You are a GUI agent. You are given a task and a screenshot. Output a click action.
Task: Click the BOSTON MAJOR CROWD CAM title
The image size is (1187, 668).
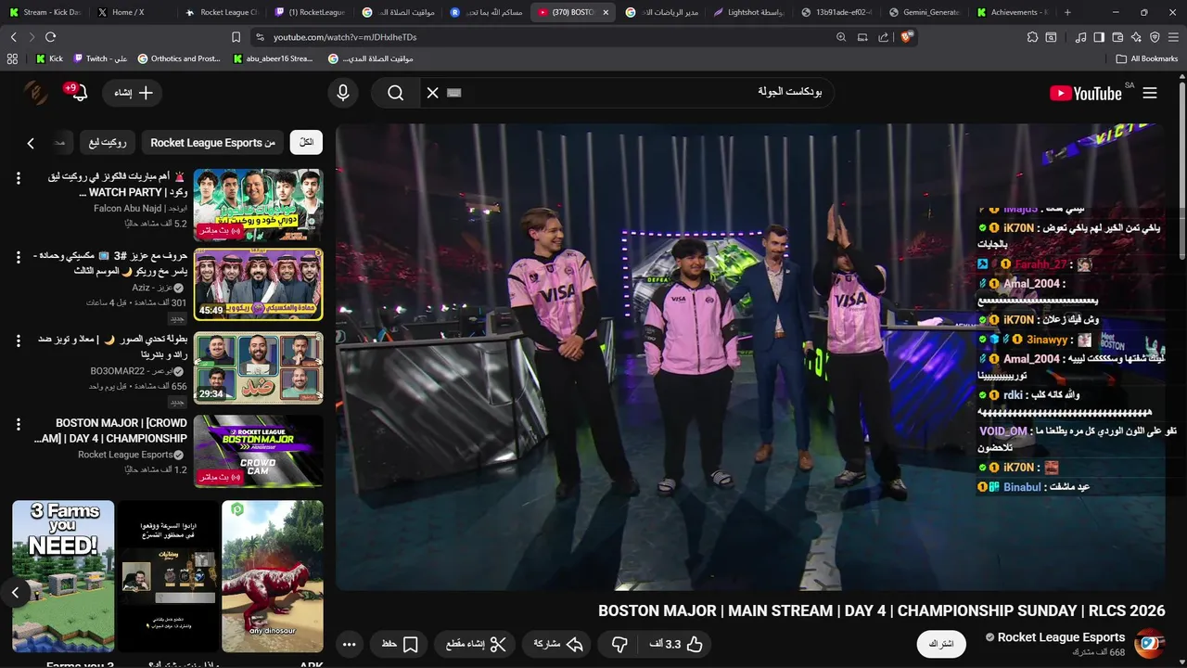point(110,430)
